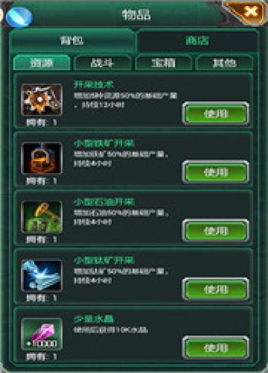Select the small iron mine icon
Screen dimensions: 268x373
42,158
